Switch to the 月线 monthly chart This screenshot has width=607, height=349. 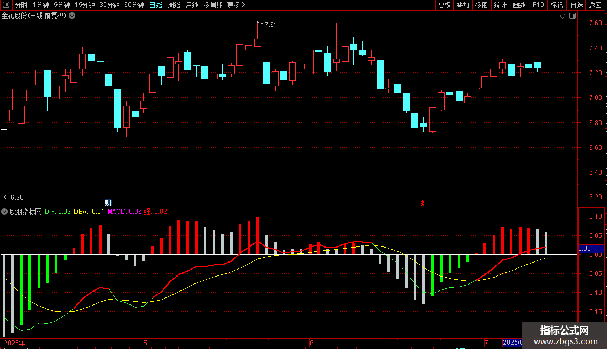pyautogui.click(x=192, y=5)
